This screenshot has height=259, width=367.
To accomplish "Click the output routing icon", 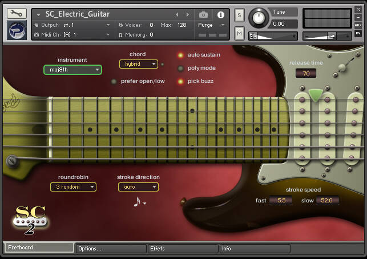I will tap(37, 25).
